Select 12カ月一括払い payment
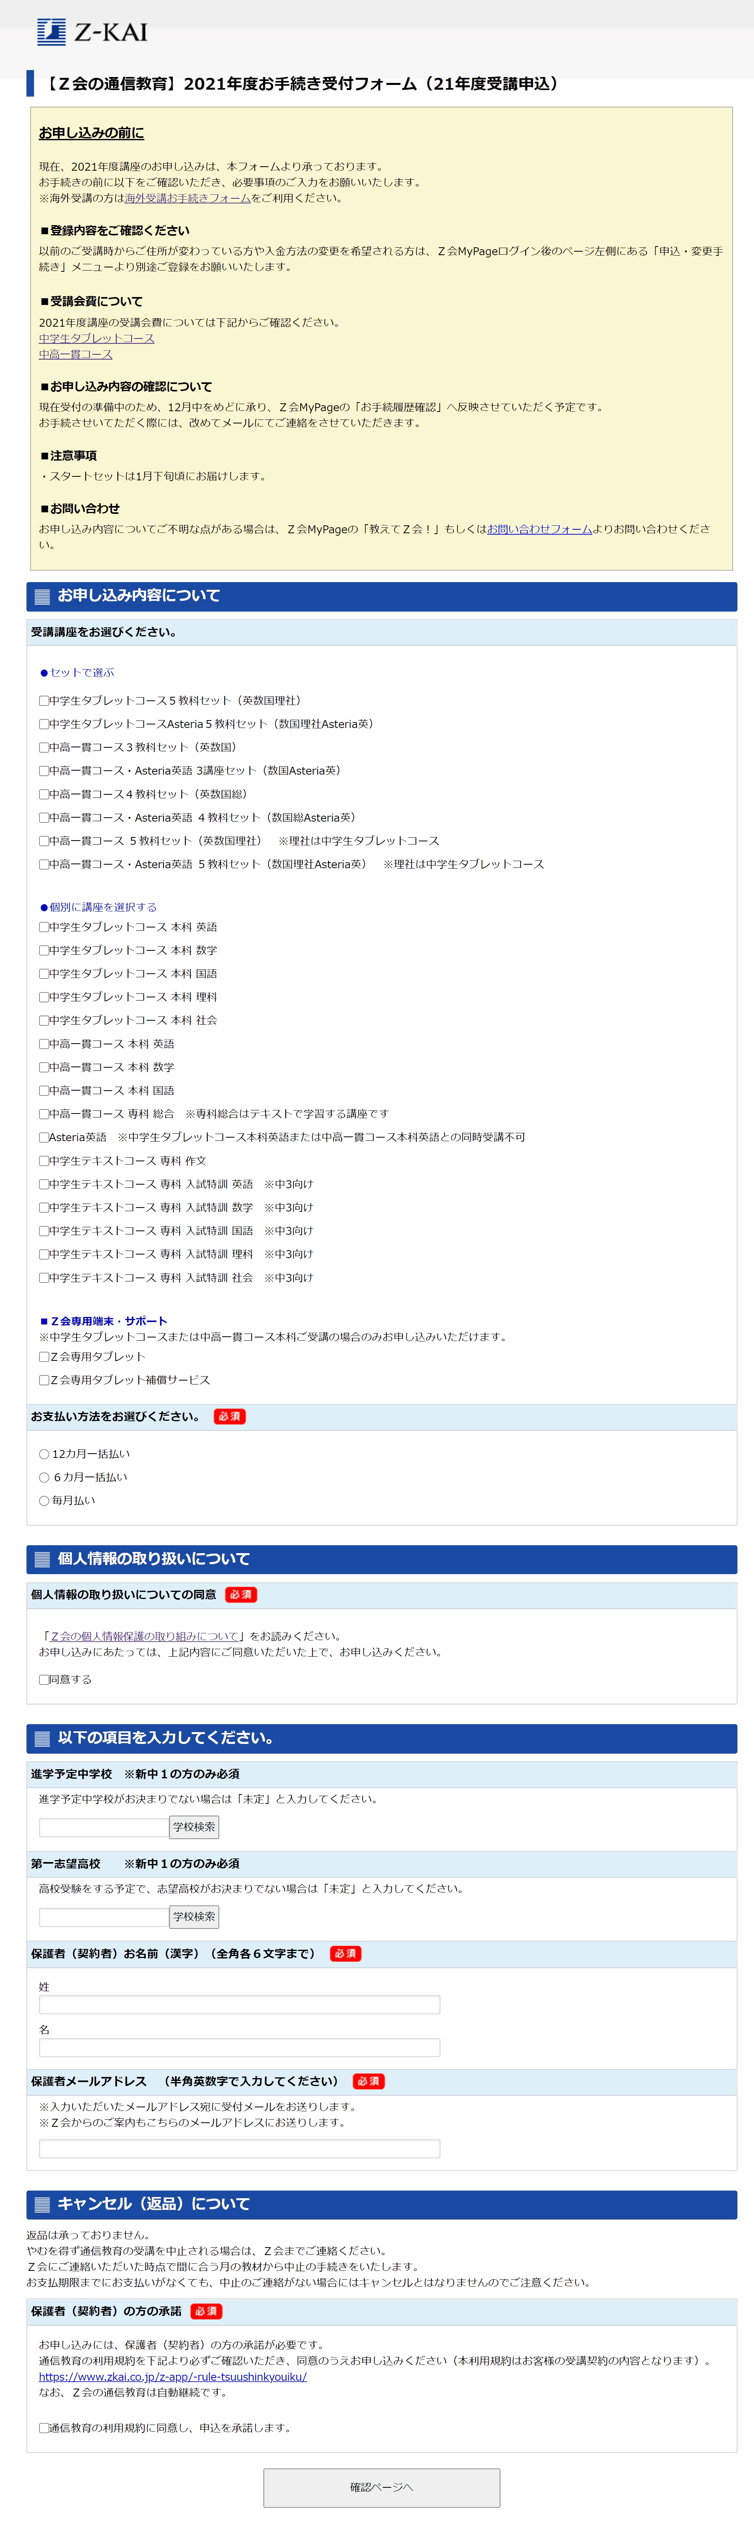This screenshot has height=2530, width=754. (x=44, y=1454)
